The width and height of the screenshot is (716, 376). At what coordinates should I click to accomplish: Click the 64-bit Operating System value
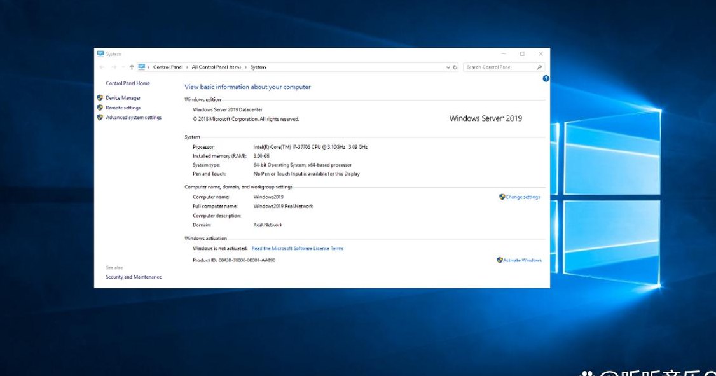tap(302, 165)
